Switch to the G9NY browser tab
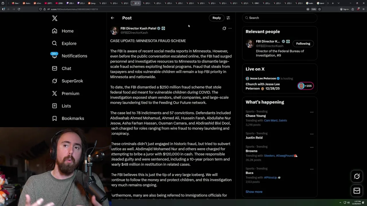Screen dimensions: 367x206 256,3
